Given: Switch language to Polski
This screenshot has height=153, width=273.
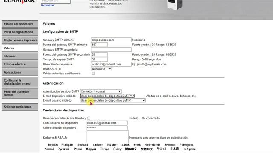Looking at the screenshot, I should (78, 149).
